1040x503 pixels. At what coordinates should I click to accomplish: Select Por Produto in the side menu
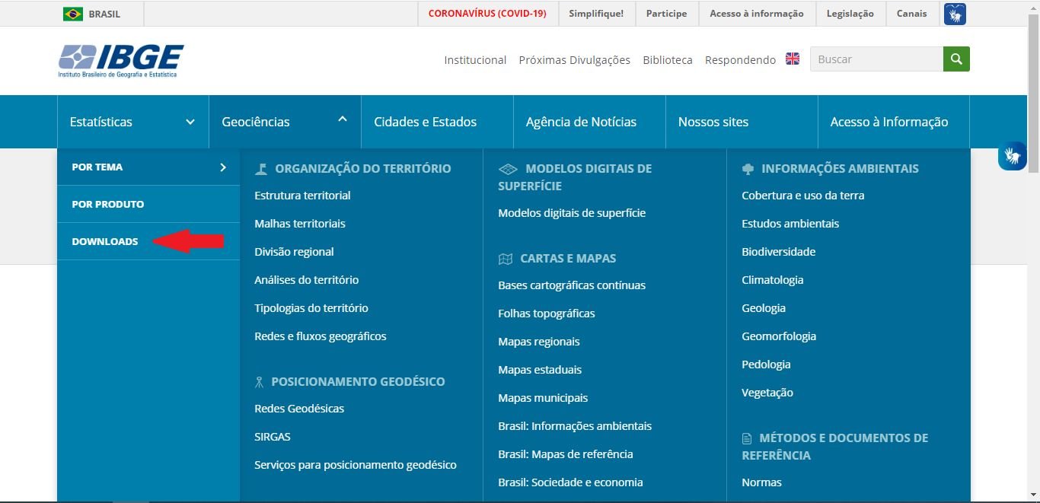[107, 204]
